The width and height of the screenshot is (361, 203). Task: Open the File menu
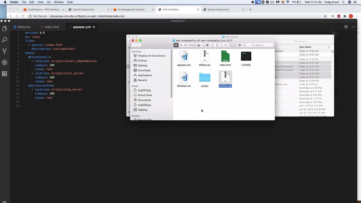pyautogui.click(x=24, y=2)
